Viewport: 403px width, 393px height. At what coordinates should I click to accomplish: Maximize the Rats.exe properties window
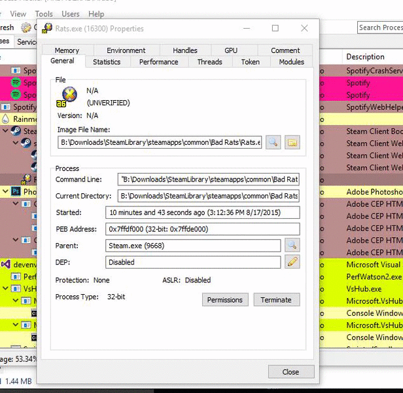coord(275,28)
